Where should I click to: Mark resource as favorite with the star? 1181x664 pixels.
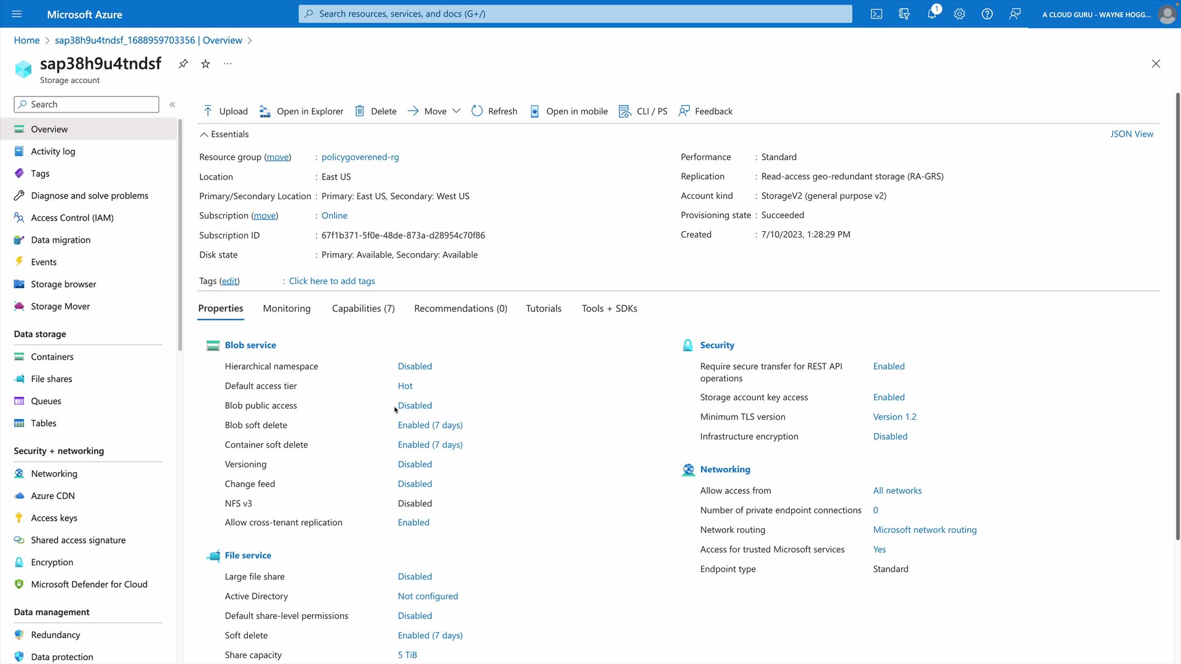205,64
